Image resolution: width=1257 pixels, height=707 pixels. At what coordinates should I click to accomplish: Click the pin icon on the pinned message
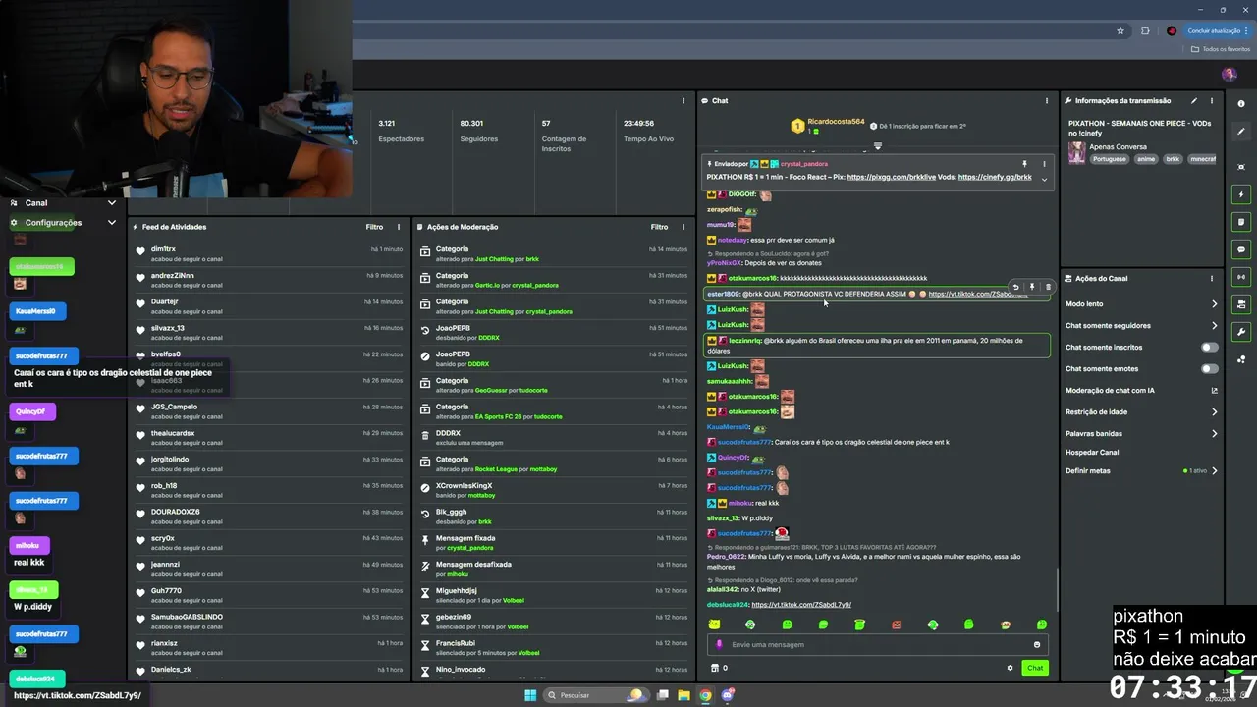coord(1024,164)
